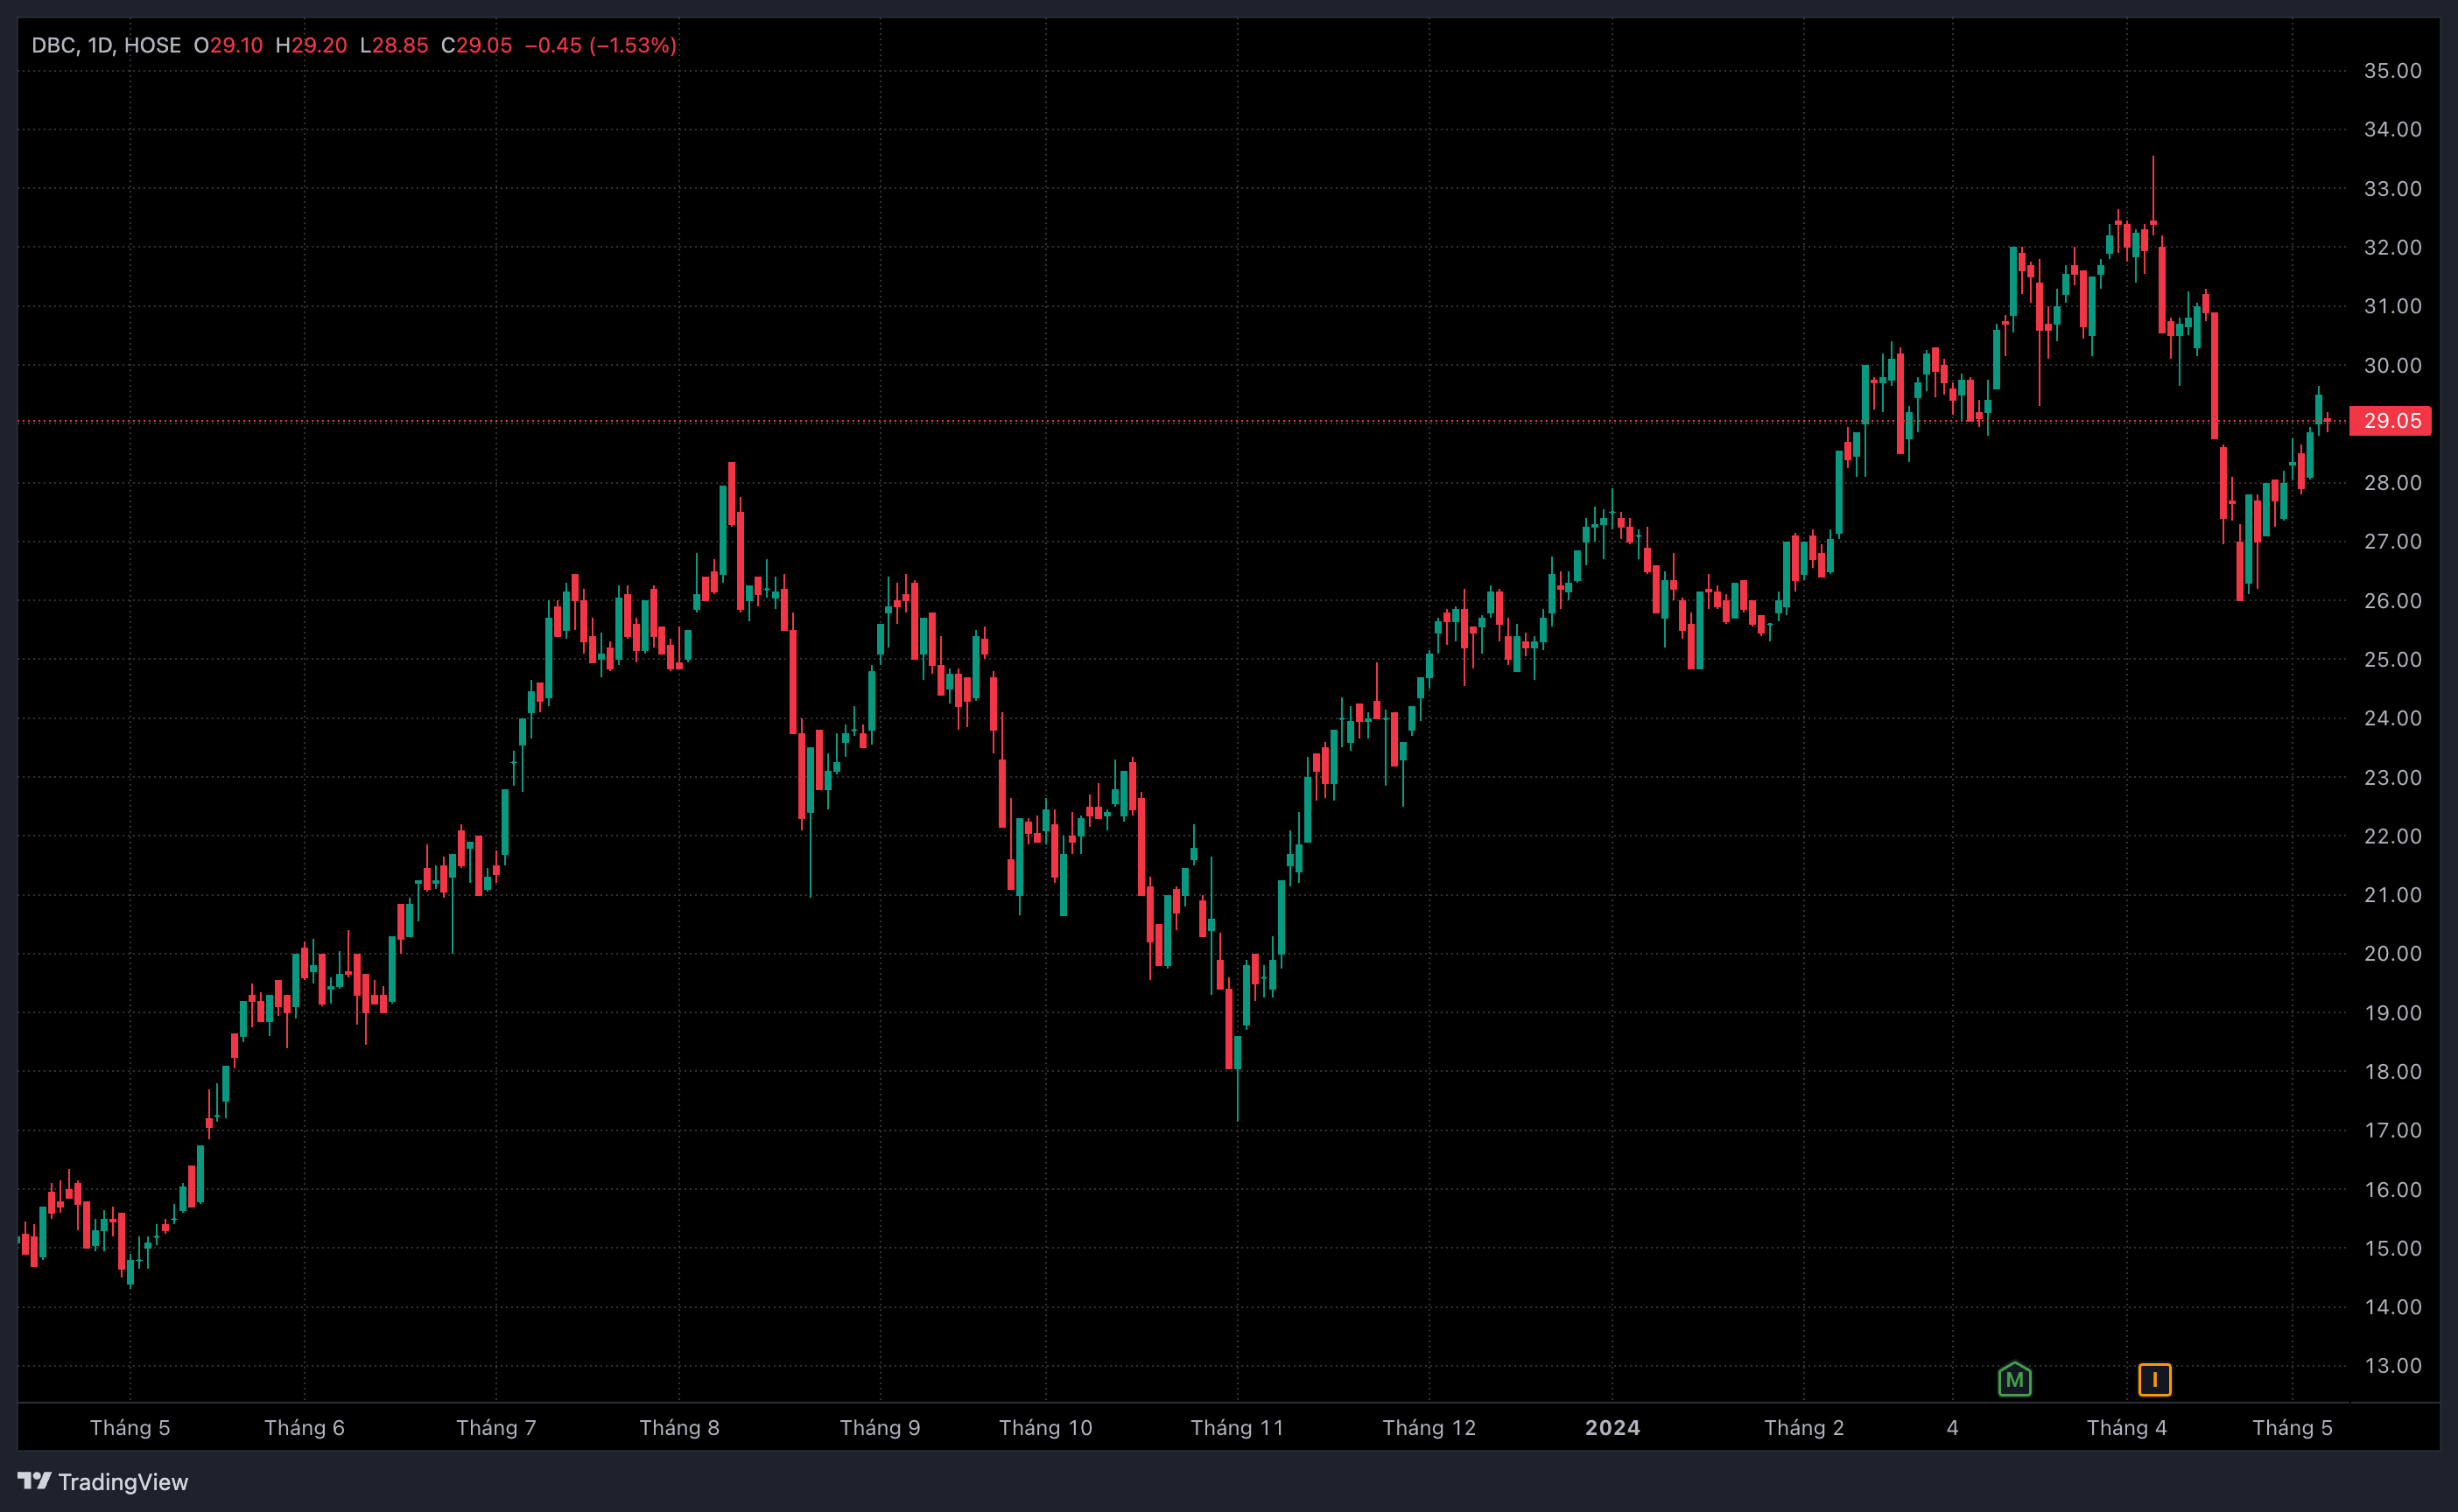Click the Tháng 8 time axis label
This screenshot has width=2458, height=1512.
[679, 1427]
